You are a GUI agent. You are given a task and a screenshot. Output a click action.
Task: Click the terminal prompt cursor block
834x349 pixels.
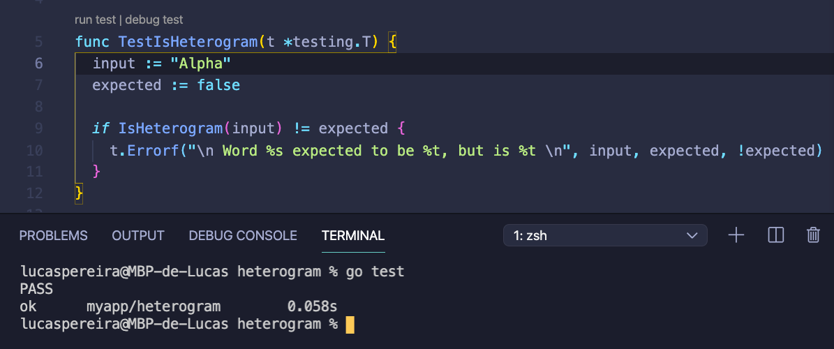pyautogui.click(x=350, y=325)
